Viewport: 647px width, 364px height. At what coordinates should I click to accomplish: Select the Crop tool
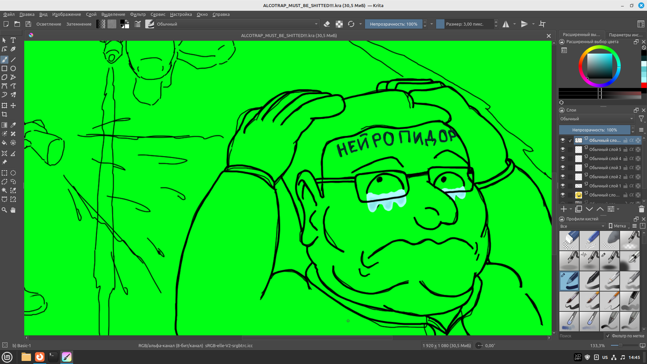[x=4, y=114]
